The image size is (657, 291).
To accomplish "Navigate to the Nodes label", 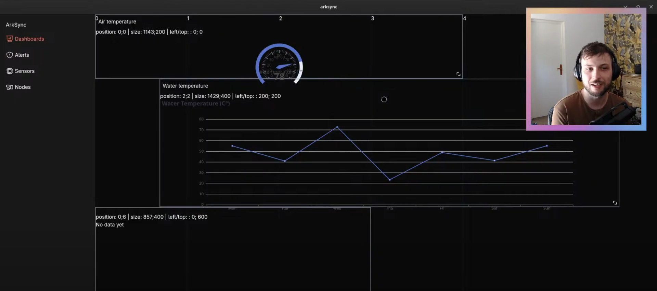I will coord(23,87).
